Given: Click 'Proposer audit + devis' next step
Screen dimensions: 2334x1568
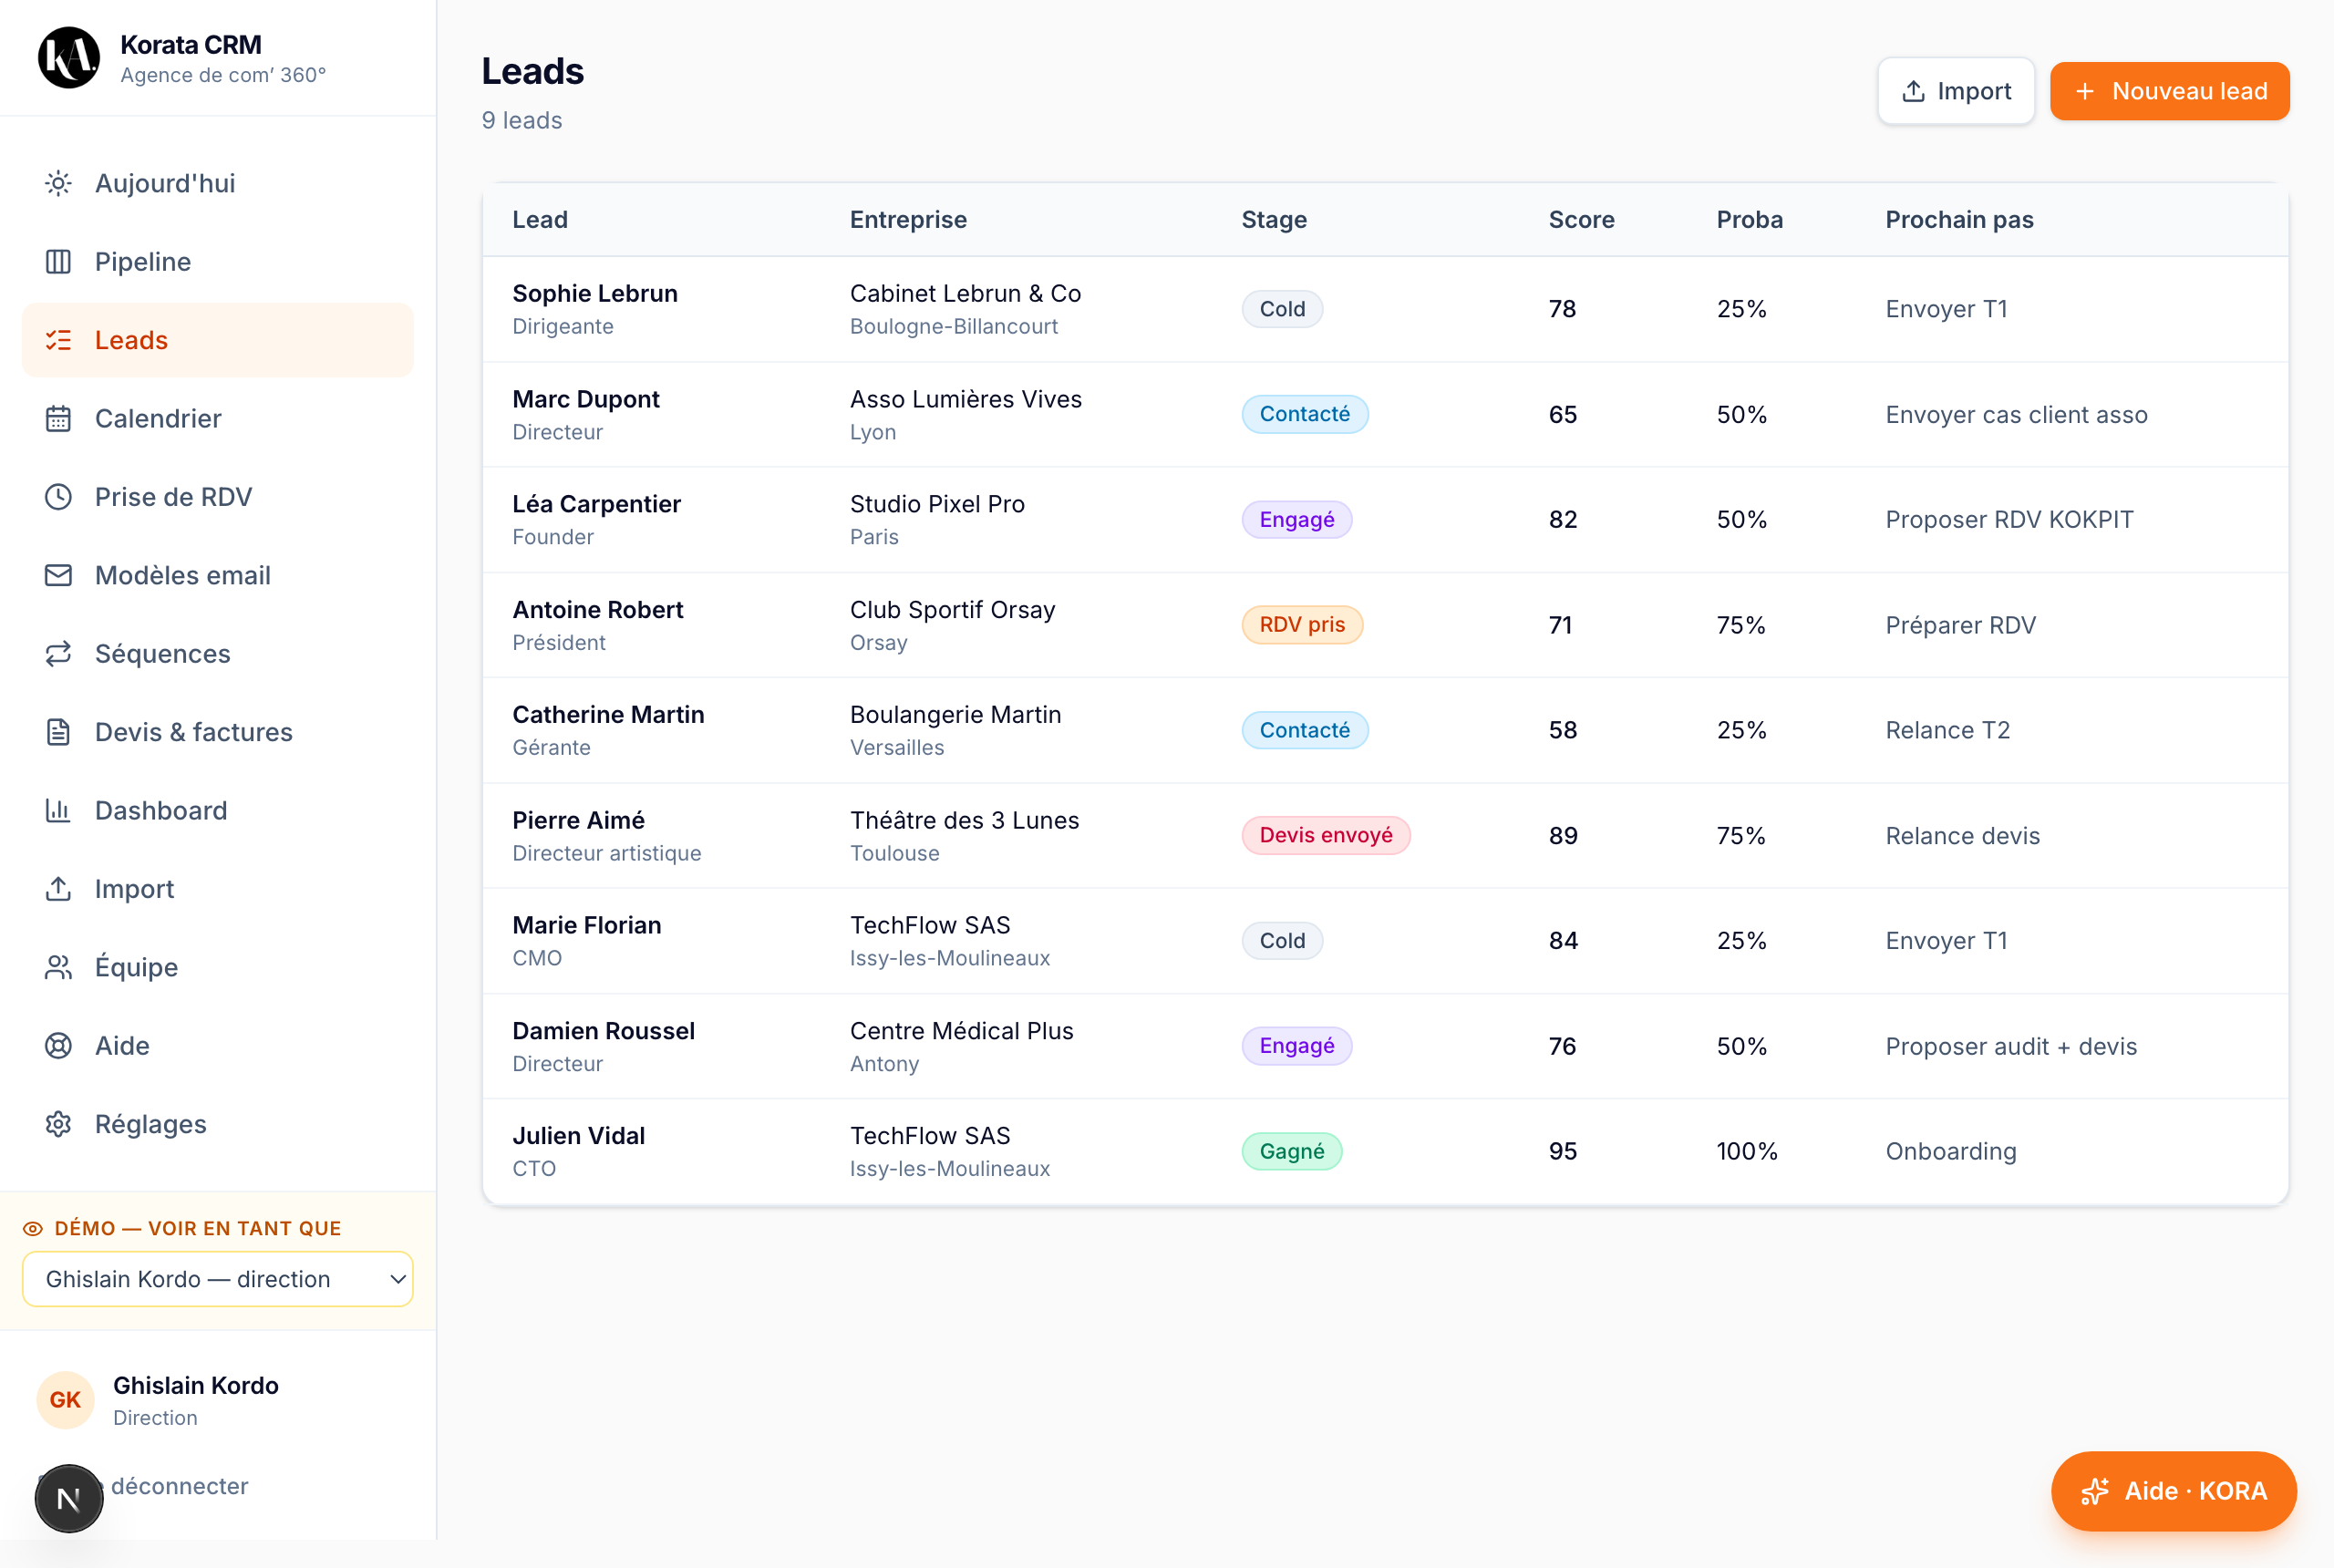Looking at the screenshot, I should pyautogui.click(x=2011, y=1046).
